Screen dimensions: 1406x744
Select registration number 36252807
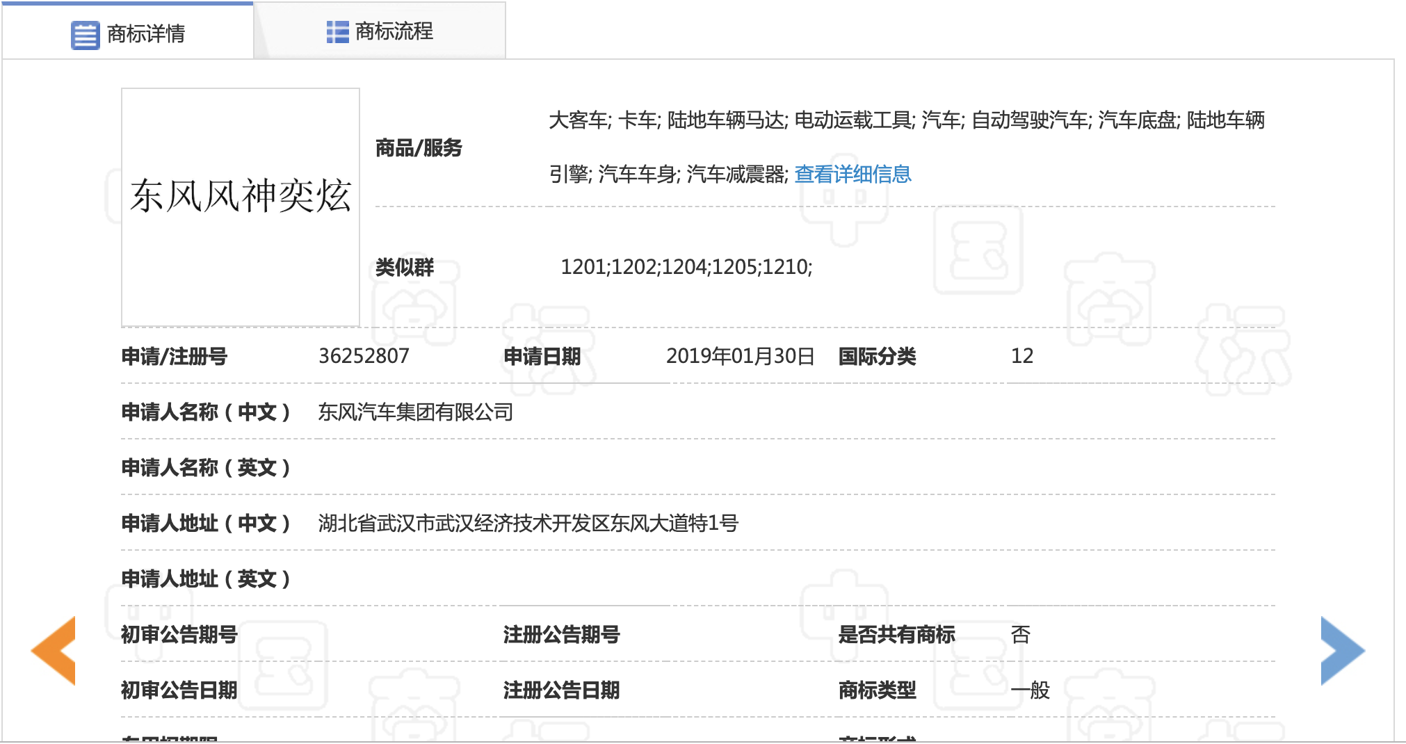(x=364, y=356)
